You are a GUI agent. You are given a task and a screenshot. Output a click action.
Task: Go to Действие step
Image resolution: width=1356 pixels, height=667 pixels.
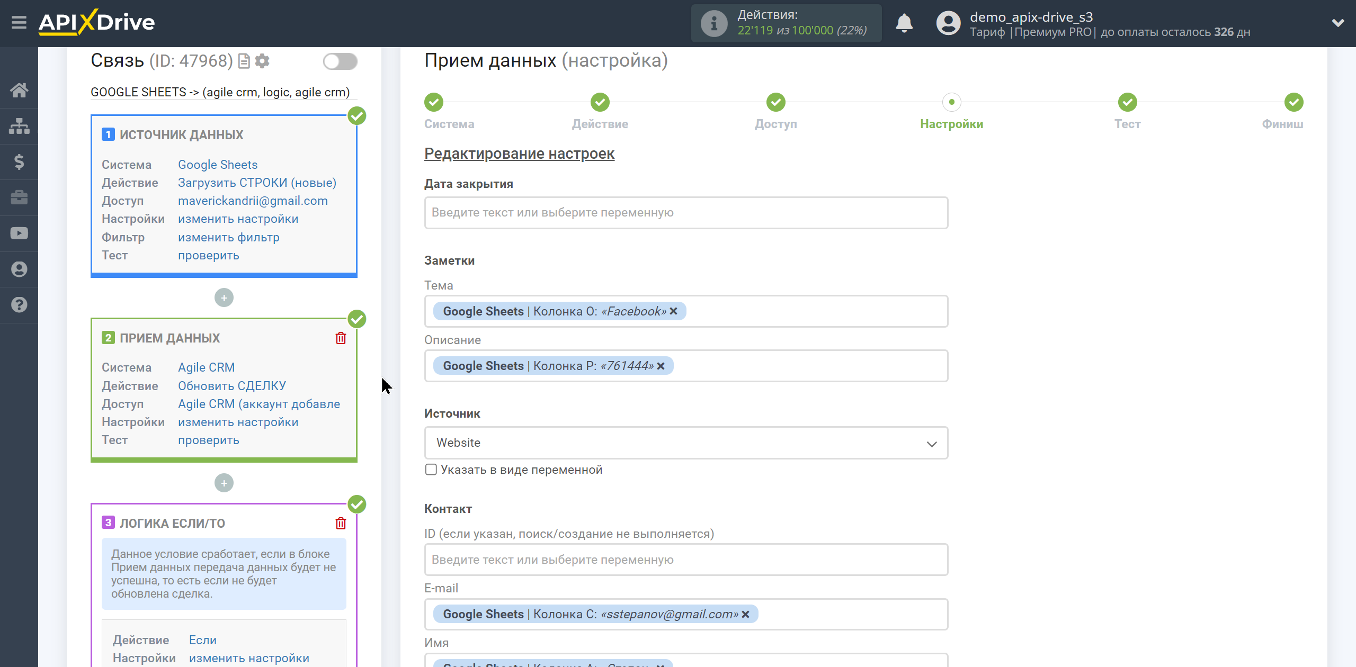(x=600, y=102)
